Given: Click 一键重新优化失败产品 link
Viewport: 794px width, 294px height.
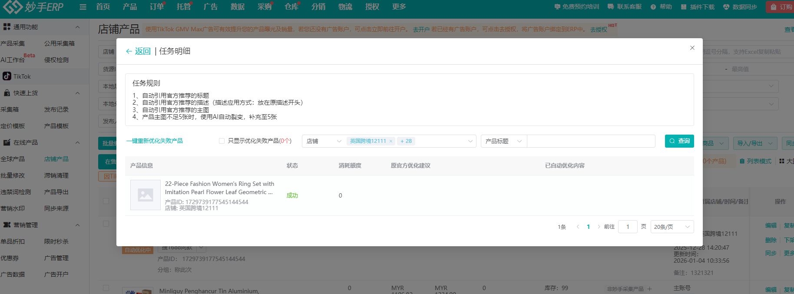Looking at the screenshot, I should coord(155,141).
